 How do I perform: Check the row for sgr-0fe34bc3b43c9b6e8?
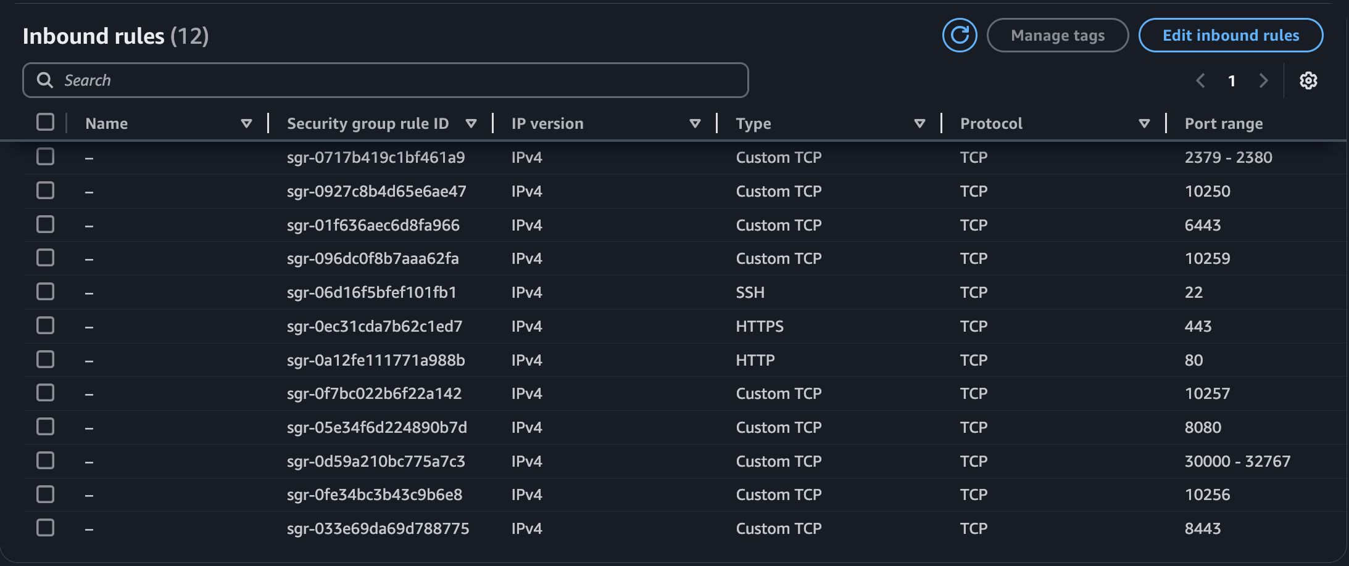(x=45, y=494)
